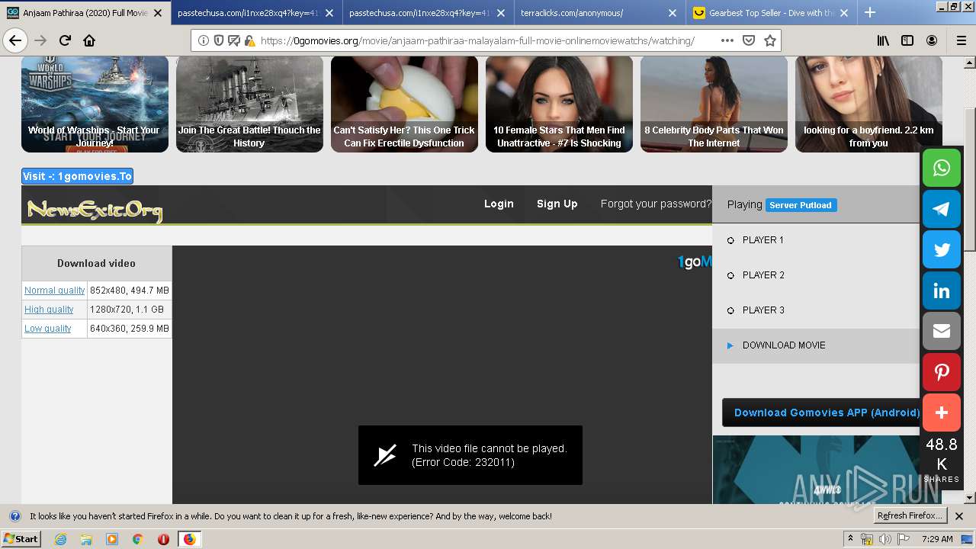Go back with the browser back arrow

click(x=15, y=40)
